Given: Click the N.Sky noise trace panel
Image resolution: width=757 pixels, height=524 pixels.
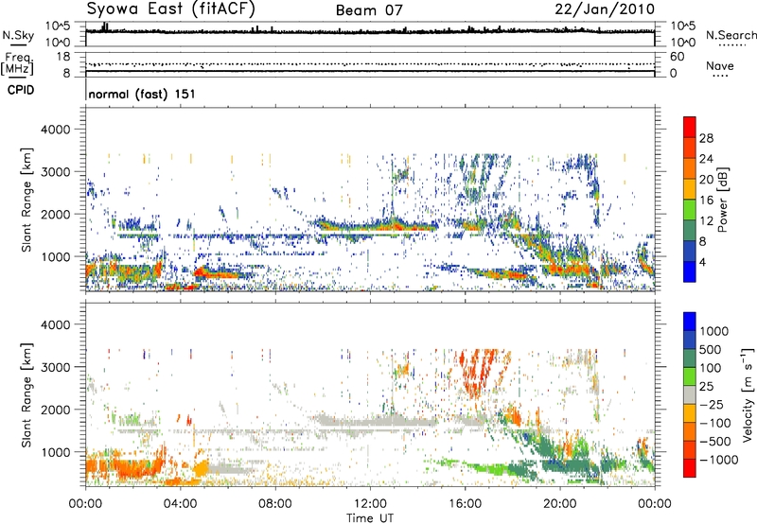Looking at the screenshot, I should (x=370, y=34).
